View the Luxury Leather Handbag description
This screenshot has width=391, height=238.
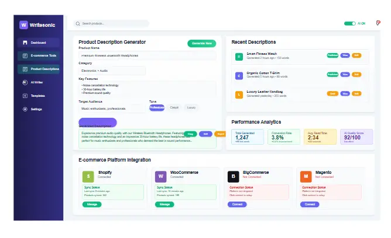click(345, 94)
